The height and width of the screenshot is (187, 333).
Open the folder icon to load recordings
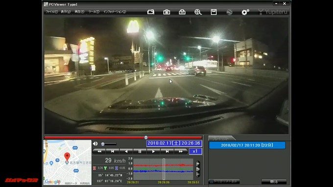pos(150,12)
